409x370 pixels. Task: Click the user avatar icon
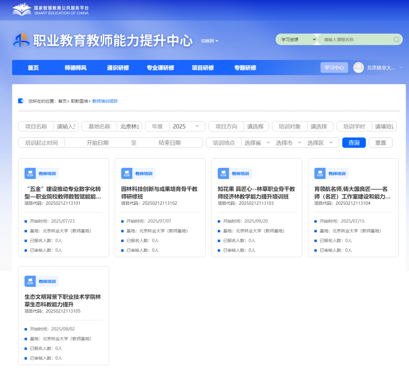[x=358, y=67]
